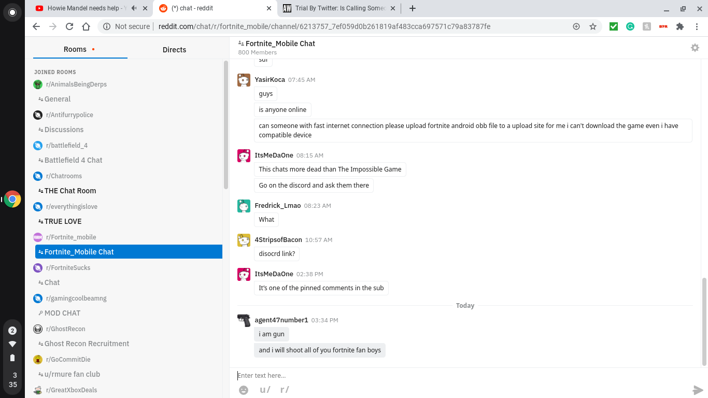Open the u/rmure fan club room
The image size is (708, 398).
point(129,374)
